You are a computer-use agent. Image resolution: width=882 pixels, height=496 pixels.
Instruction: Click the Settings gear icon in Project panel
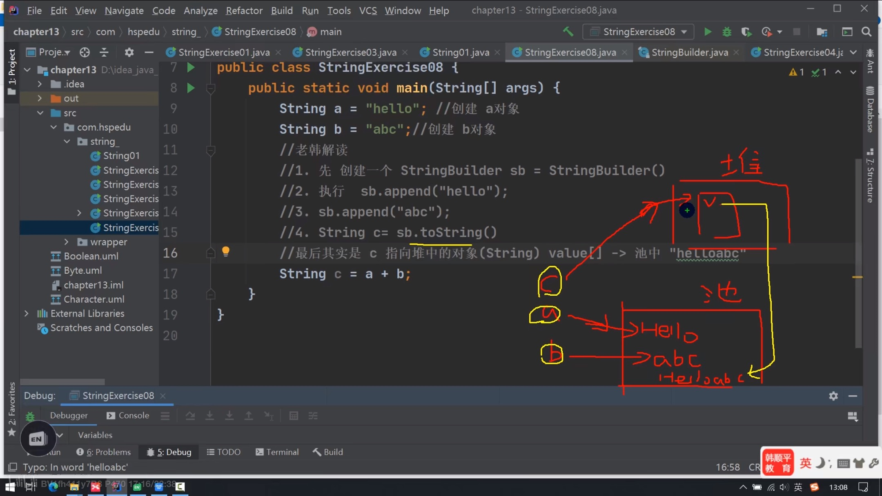[x=128, y=52]
